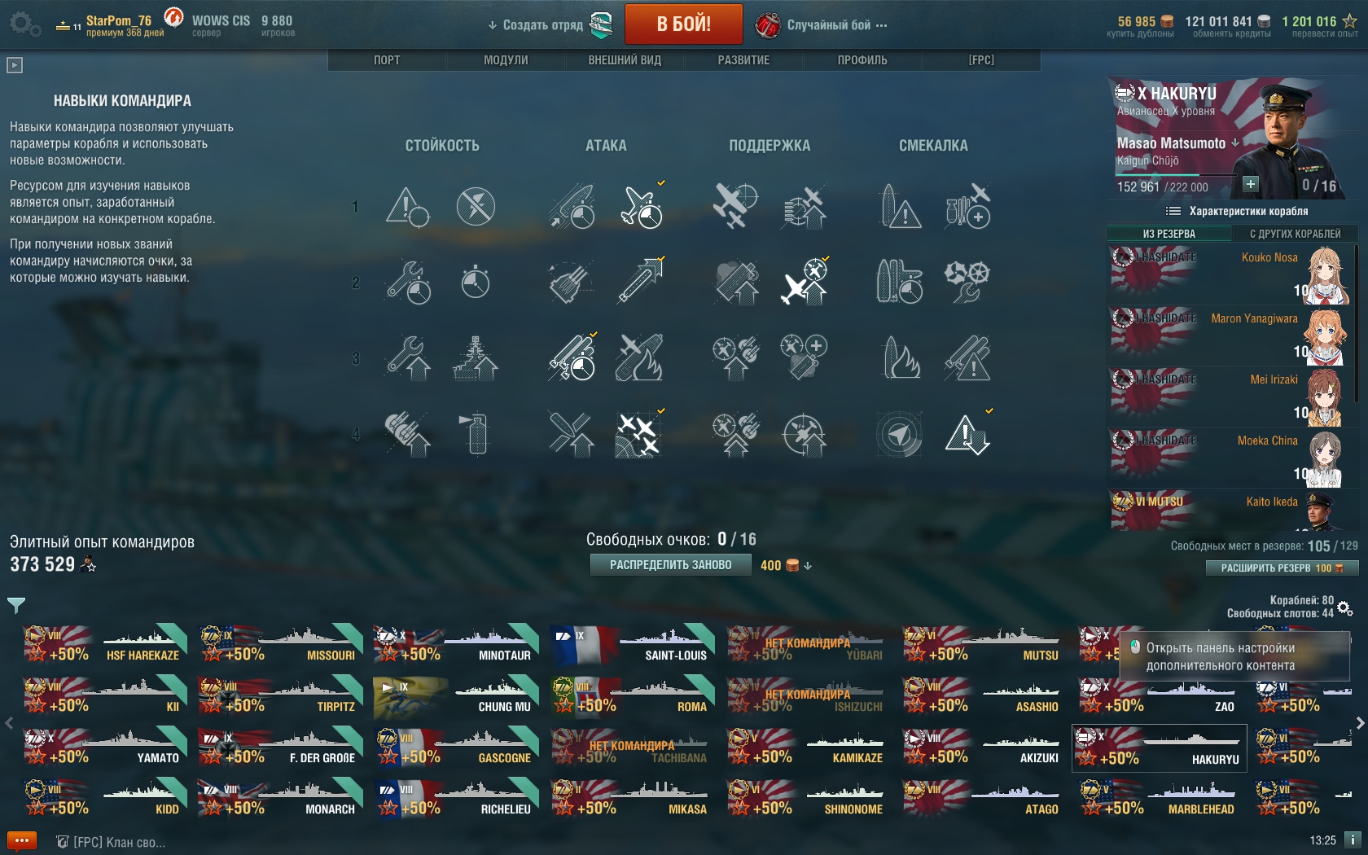Image resolution: width=1368 pixels, height=855 pixels.
Task: Click the РАСПРЕДЕЛИТЬ ЗАНОВО button
Action: coord(671,564)
